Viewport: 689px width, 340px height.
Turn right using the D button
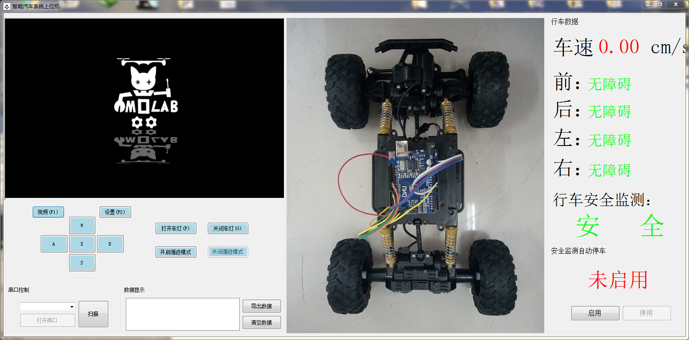(x=110, y=244)
